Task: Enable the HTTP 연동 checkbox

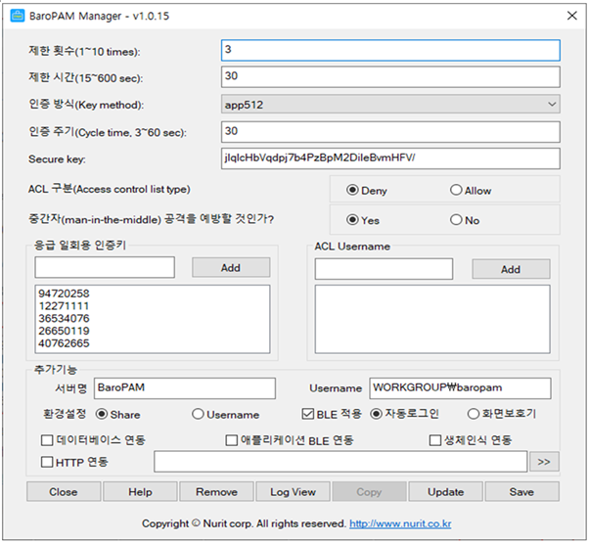Action: point(47,462)
